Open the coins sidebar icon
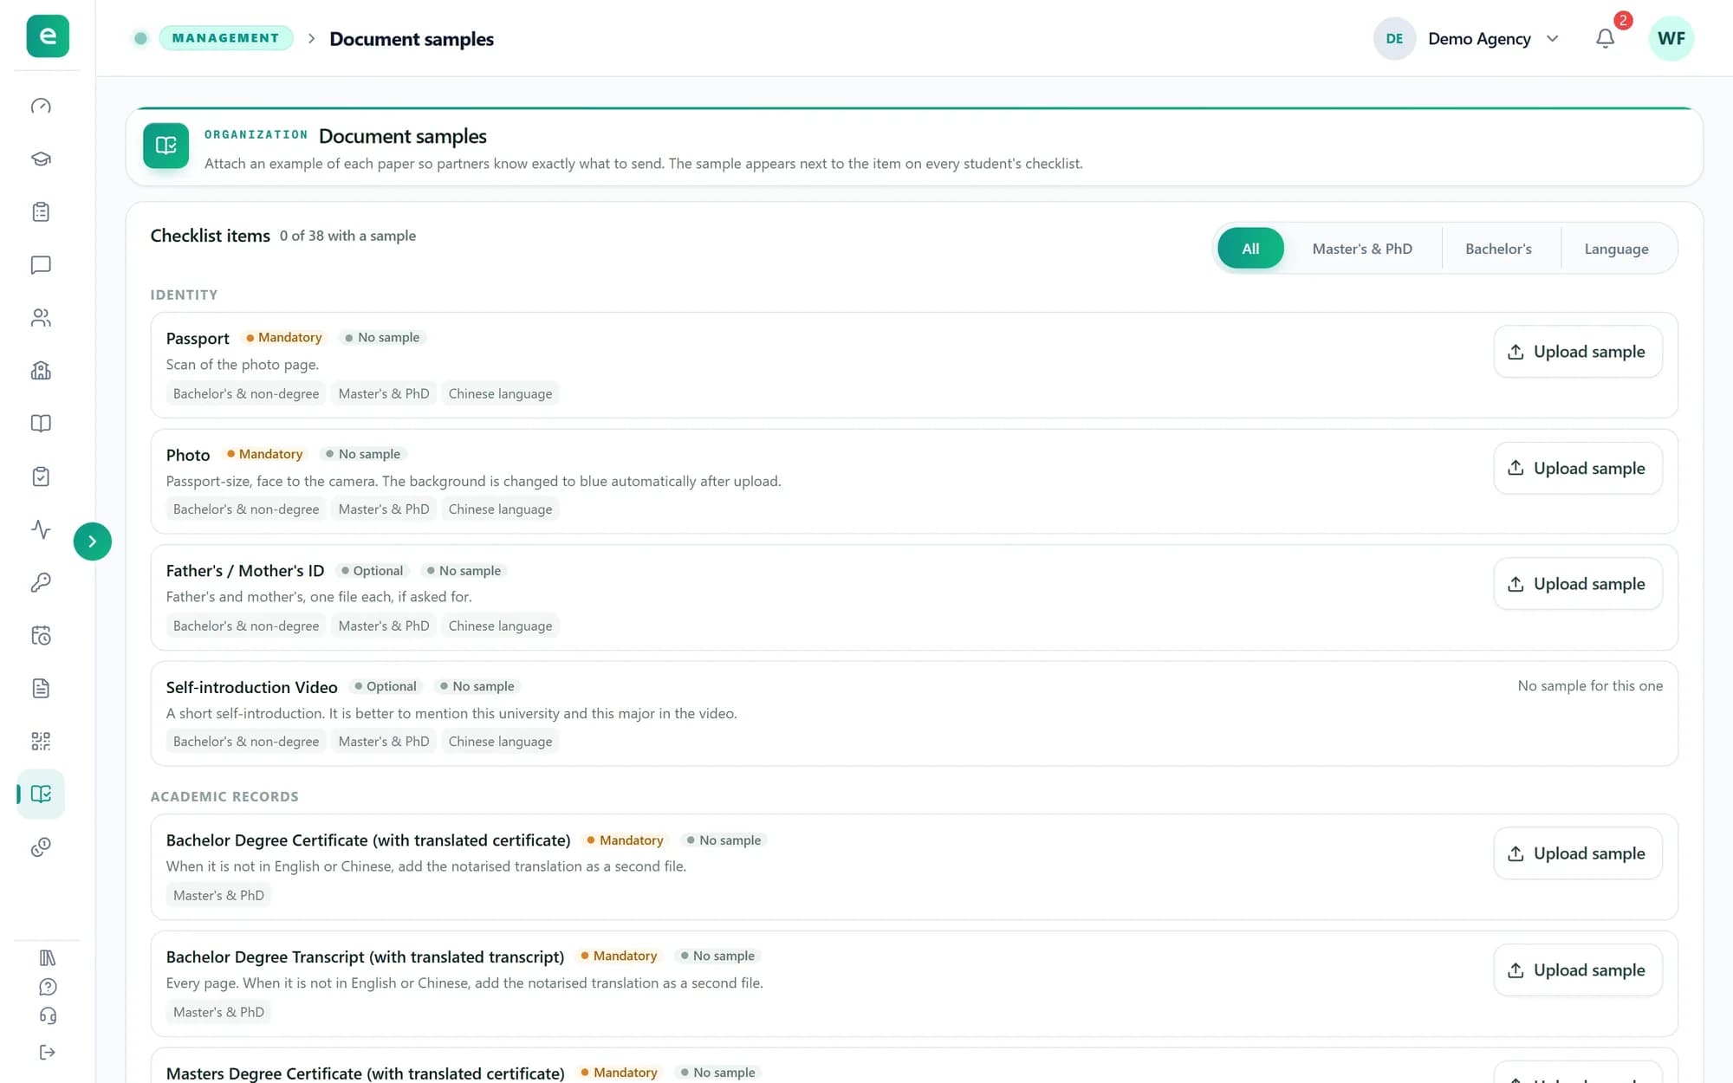 click(41, 846)
